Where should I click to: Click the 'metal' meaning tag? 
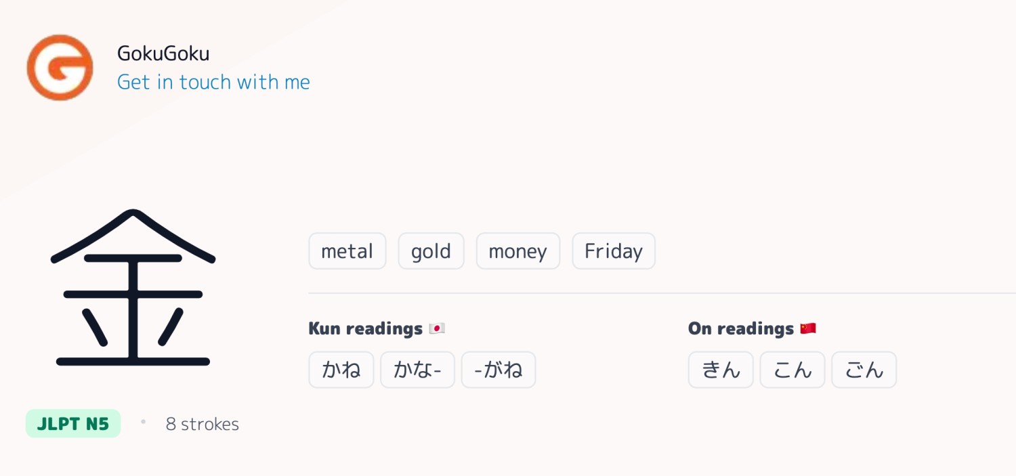click(x=347, y=251)
